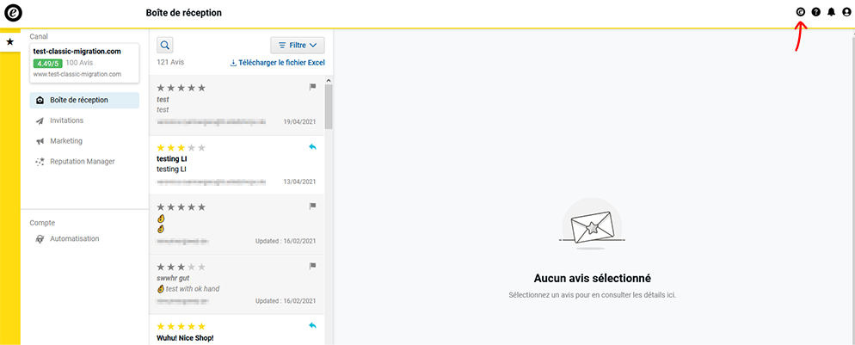Open the user account profile icon
855x345 pixels.
click(x=846, y=12)
